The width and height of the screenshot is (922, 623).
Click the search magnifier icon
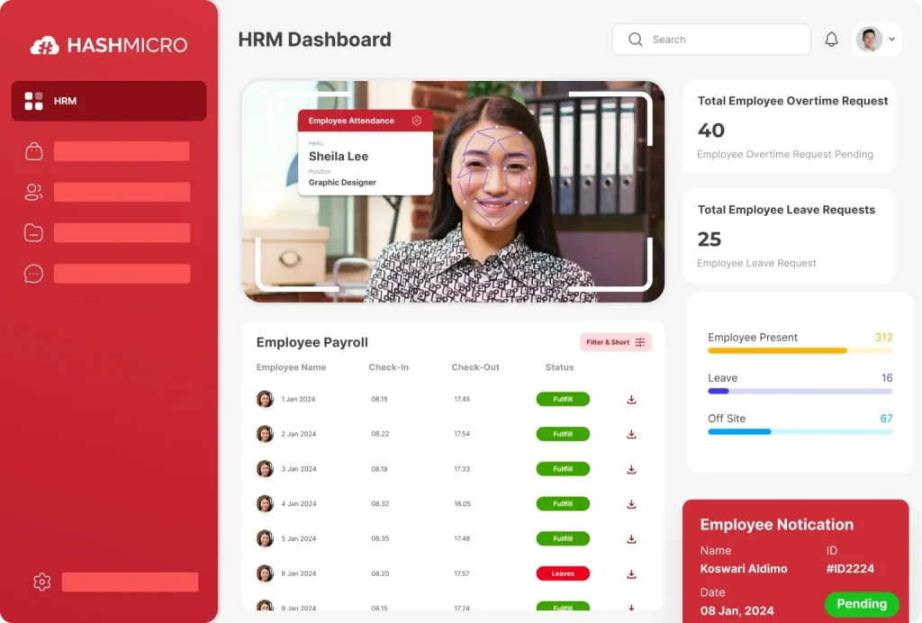point(636,40)
